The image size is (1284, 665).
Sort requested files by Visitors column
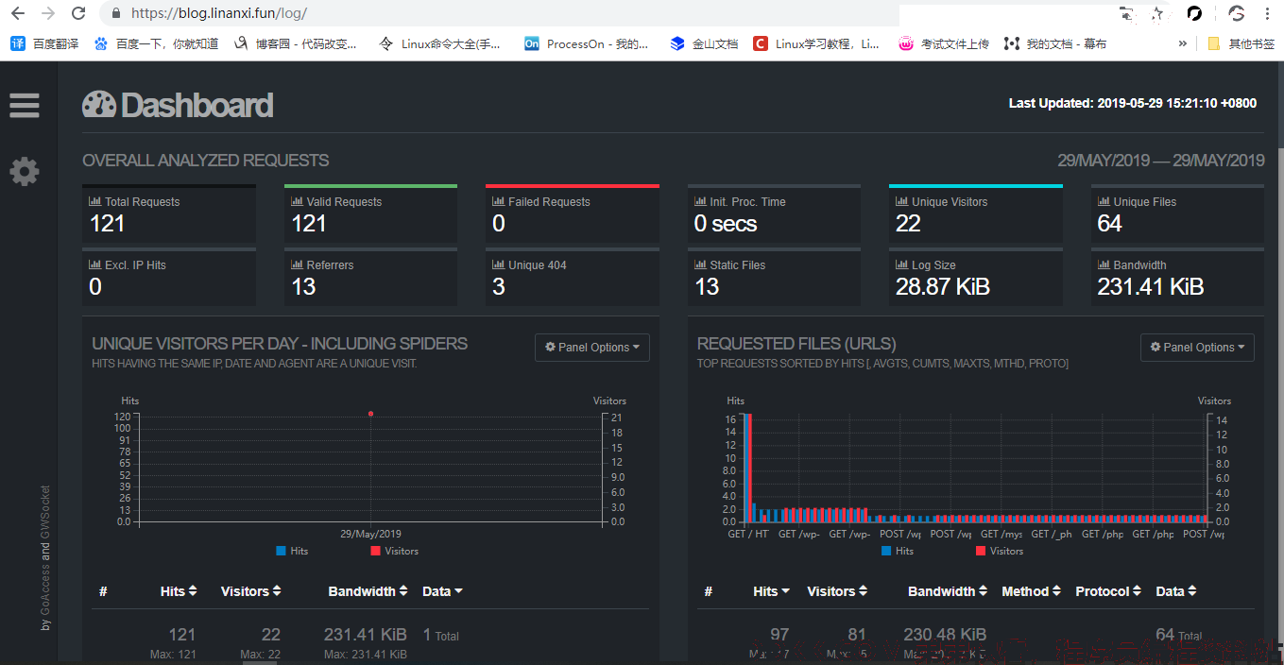click(x=837, y=591)
